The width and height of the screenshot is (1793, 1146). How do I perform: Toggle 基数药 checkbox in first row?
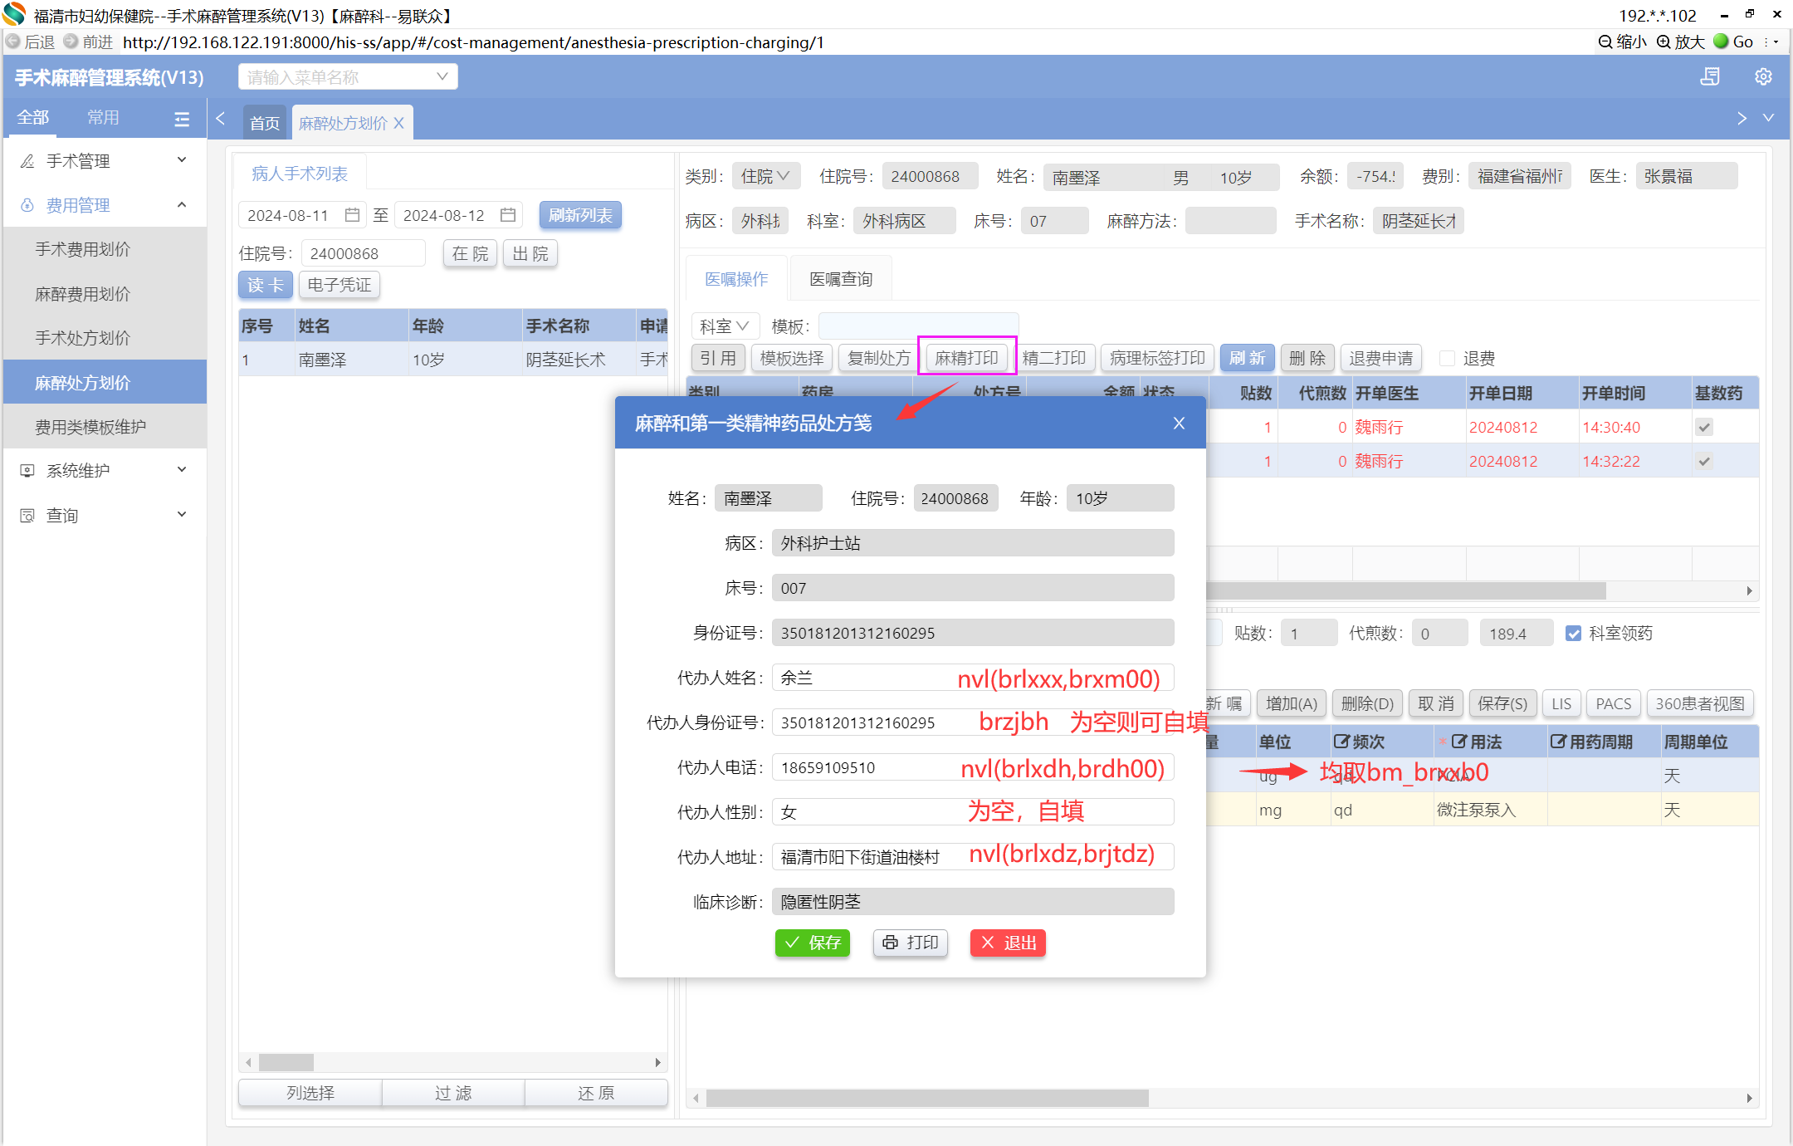pyautogui.click(x=1704, y=427)
